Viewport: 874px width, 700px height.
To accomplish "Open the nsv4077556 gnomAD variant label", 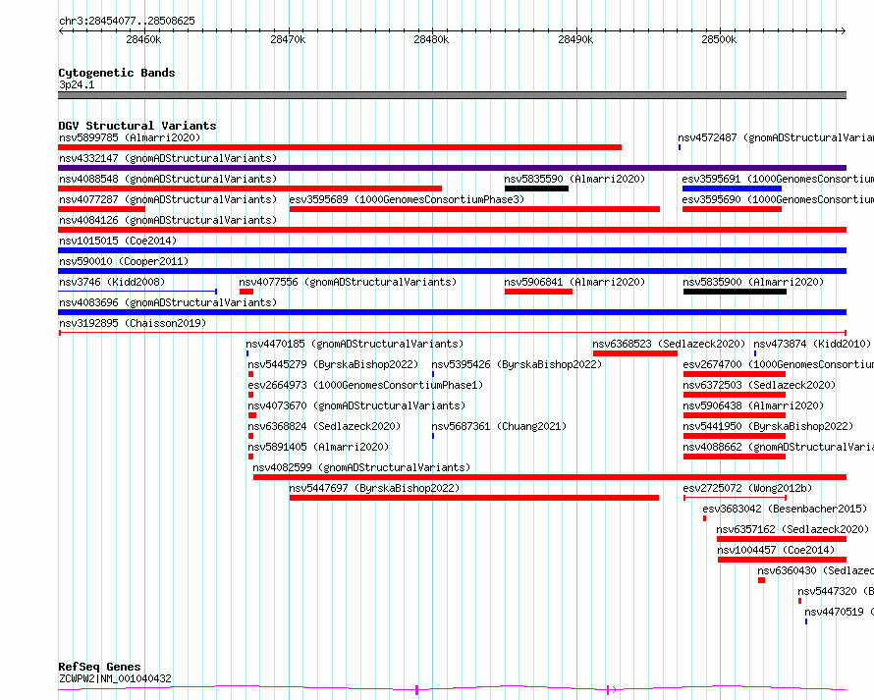I will click(x=348, y=282).
